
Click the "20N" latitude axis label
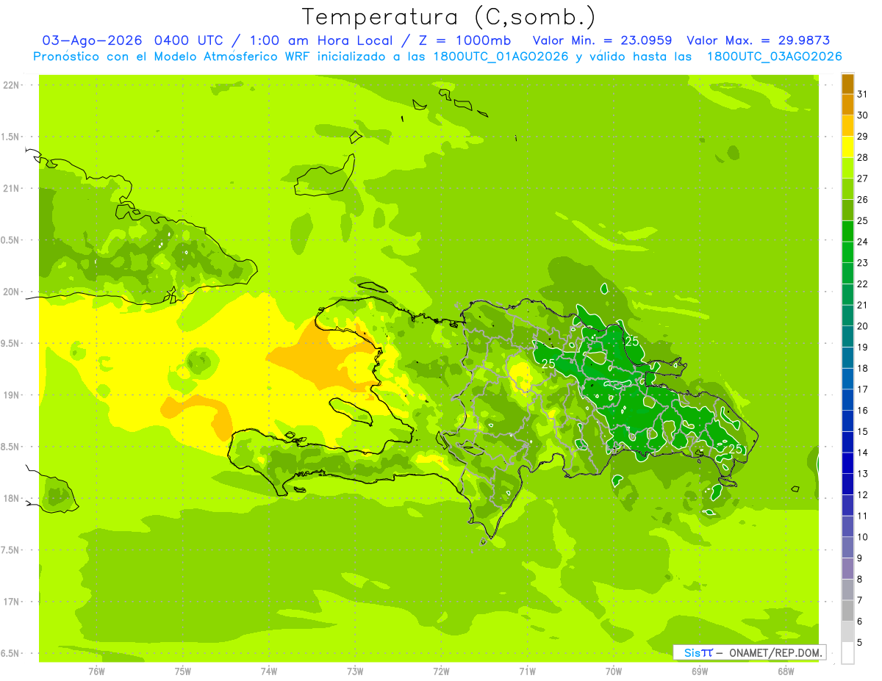click(x=12, y=292)
